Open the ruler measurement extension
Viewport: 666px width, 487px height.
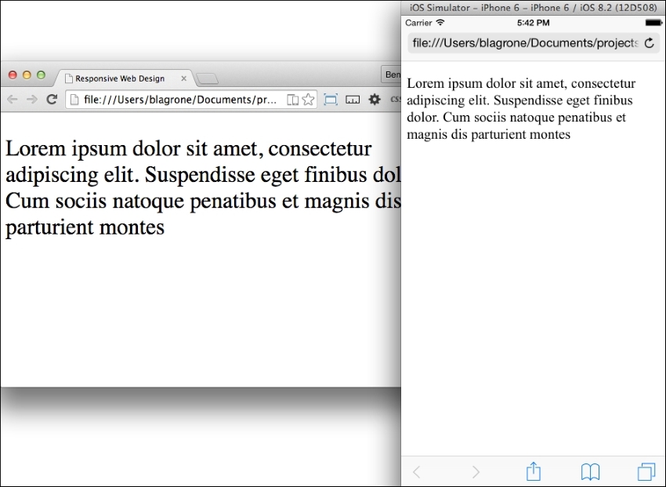352,99
